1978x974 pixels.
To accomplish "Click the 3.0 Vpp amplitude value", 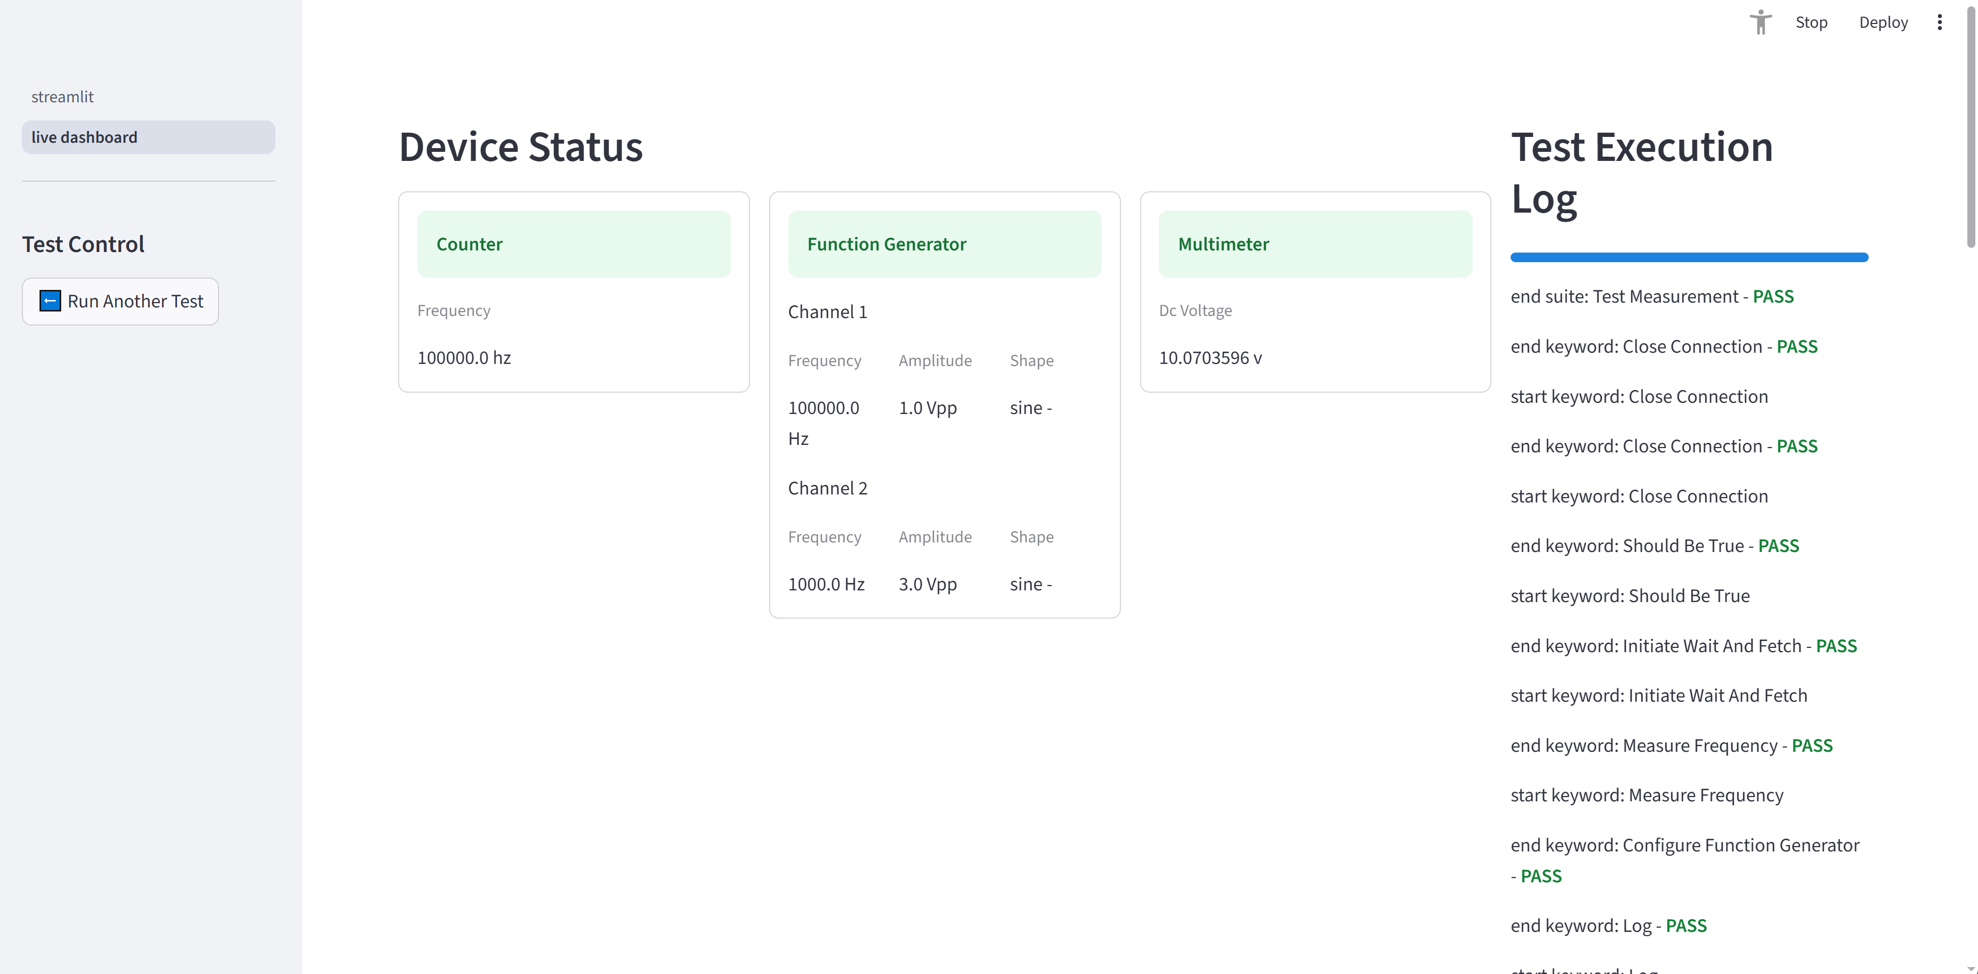I will click(x=927, y=584).
